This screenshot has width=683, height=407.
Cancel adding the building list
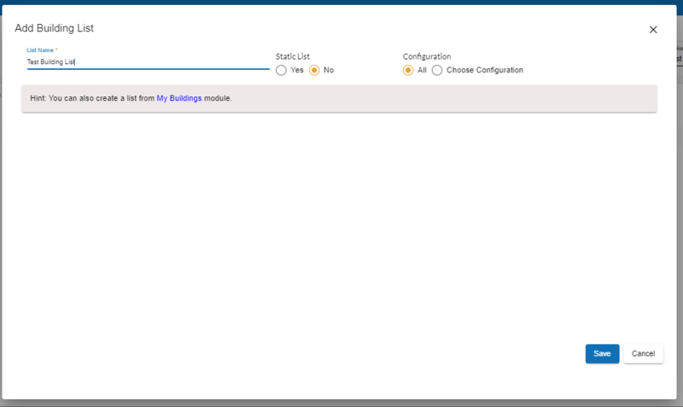tap(643, 353)
